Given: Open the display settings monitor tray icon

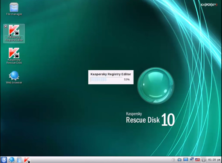Looking at the screenshot, I should point(186,160).
